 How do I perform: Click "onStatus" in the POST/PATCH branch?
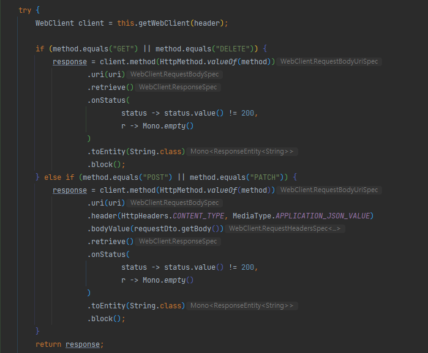(x=108, y=255)
